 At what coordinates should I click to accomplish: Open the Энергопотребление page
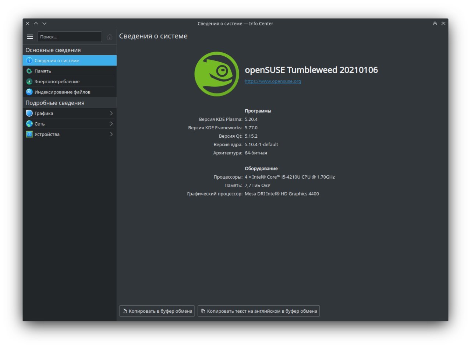coord(70,81)
